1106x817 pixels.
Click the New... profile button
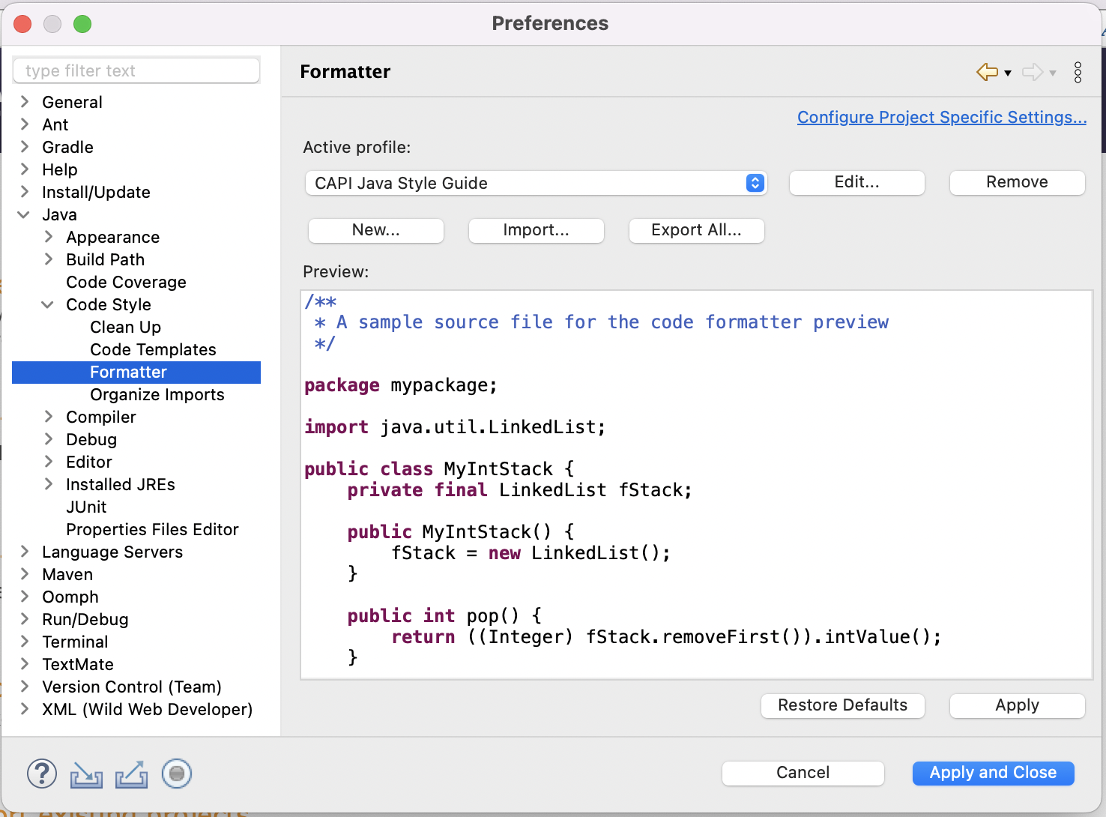pos(376,230)
